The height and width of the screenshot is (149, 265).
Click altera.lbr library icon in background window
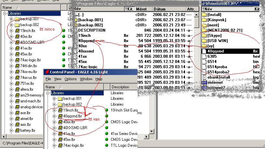point(17,89)
